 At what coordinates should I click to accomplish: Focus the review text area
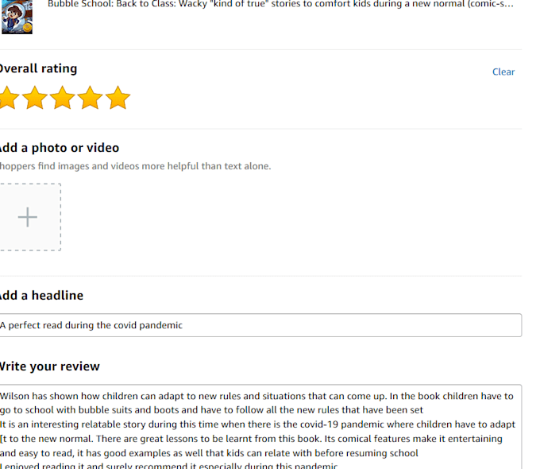click(260, 427)
